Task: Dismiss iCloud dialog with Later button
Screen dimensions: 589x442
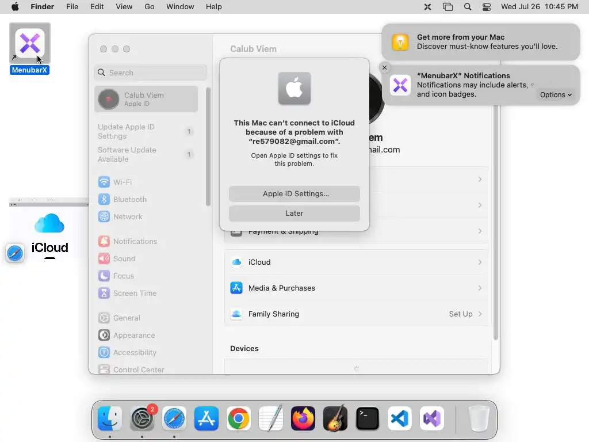Action: 294,213
